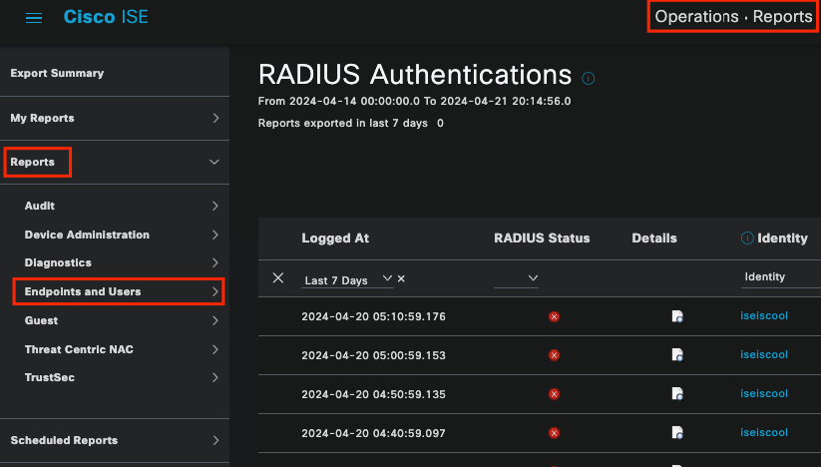Sort by the RADIUS Status column header
This screenshot has height=467, width=821.
tap(542, 238)
